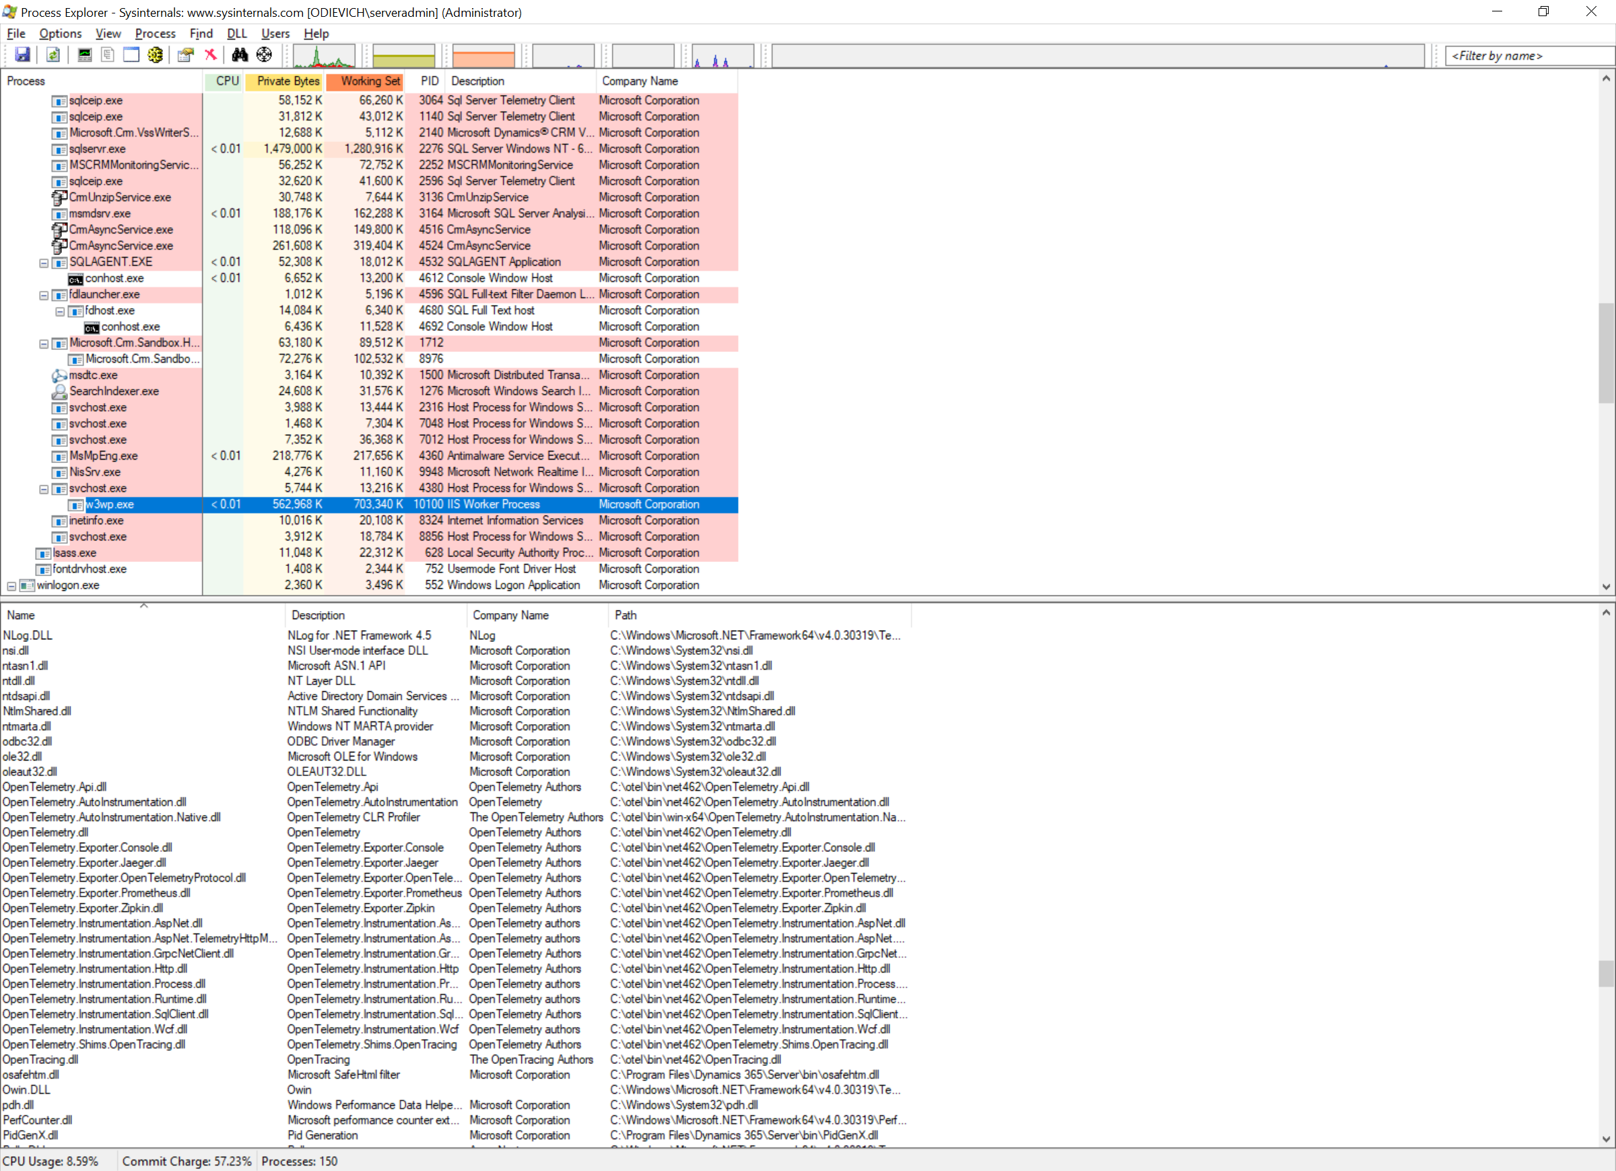Click the Save toolbar icon
This screenshot has height=1171, width=1616.
coord(23,55)
